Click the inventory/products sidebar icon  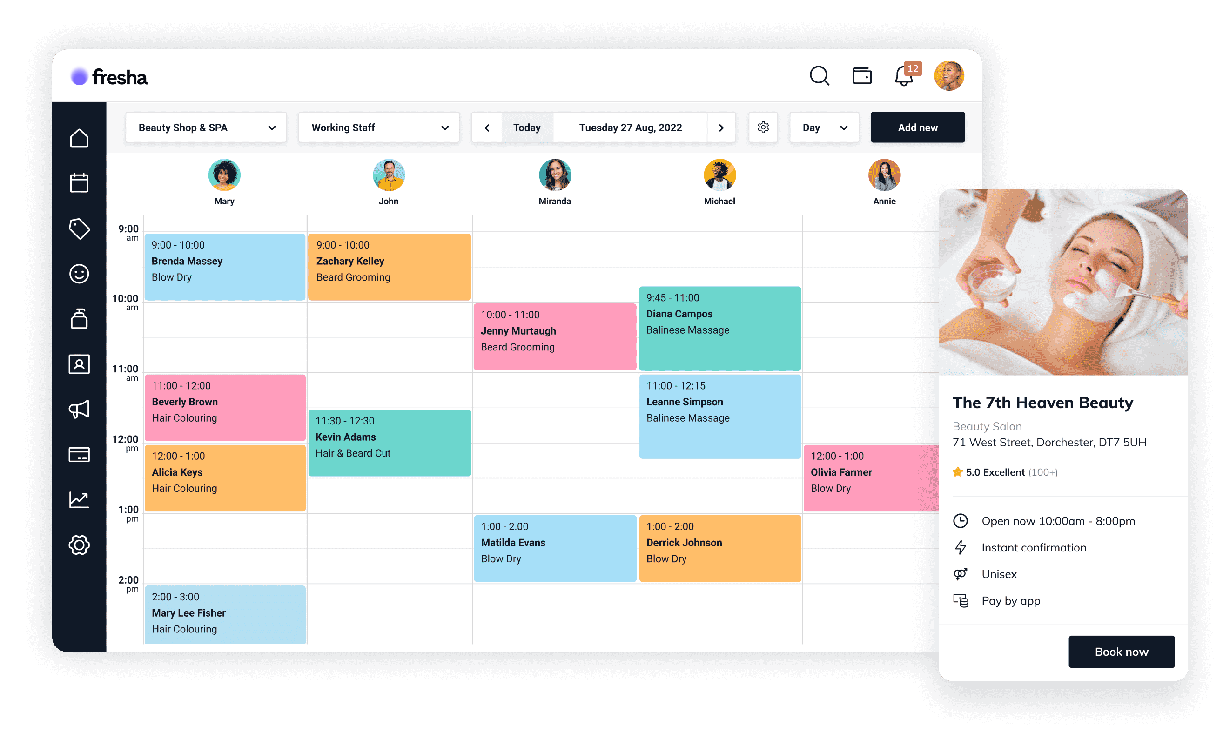79,318
